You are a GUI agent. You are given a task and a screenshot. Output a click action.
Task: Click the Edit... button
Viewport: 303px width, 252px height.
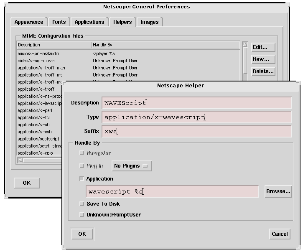[263, 47]
